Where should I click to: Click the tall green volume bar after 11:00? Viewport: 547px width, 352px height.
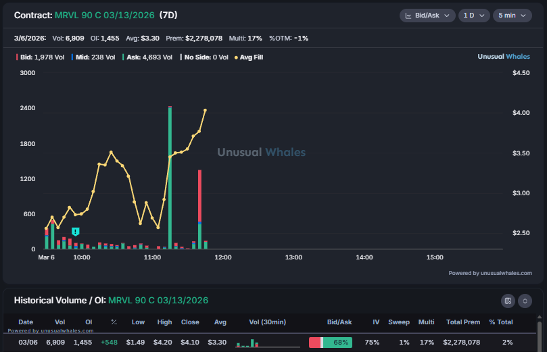170,177
